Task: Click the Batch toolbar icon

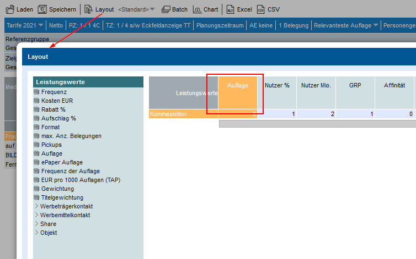Action: (x=165, y=9)
